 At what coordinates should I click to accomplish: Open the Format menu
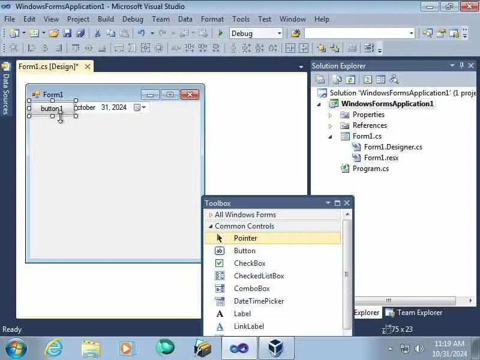[x=212, y=19]
